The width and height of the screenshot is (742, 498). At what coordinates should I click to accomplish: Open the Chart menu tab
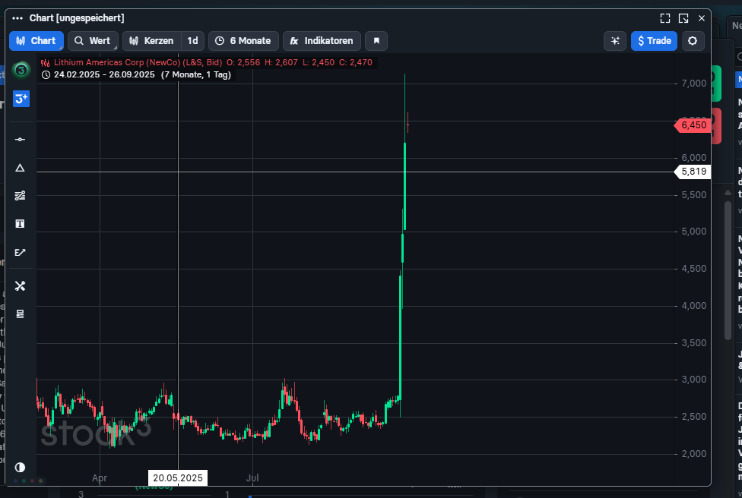pyautogui.click(x=36, y=41)
